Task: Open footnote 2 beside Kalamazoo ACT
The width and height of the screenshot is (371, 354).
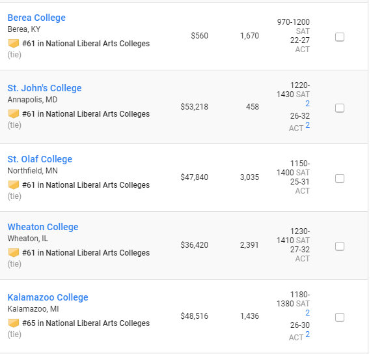Action: tap(307, 334)
